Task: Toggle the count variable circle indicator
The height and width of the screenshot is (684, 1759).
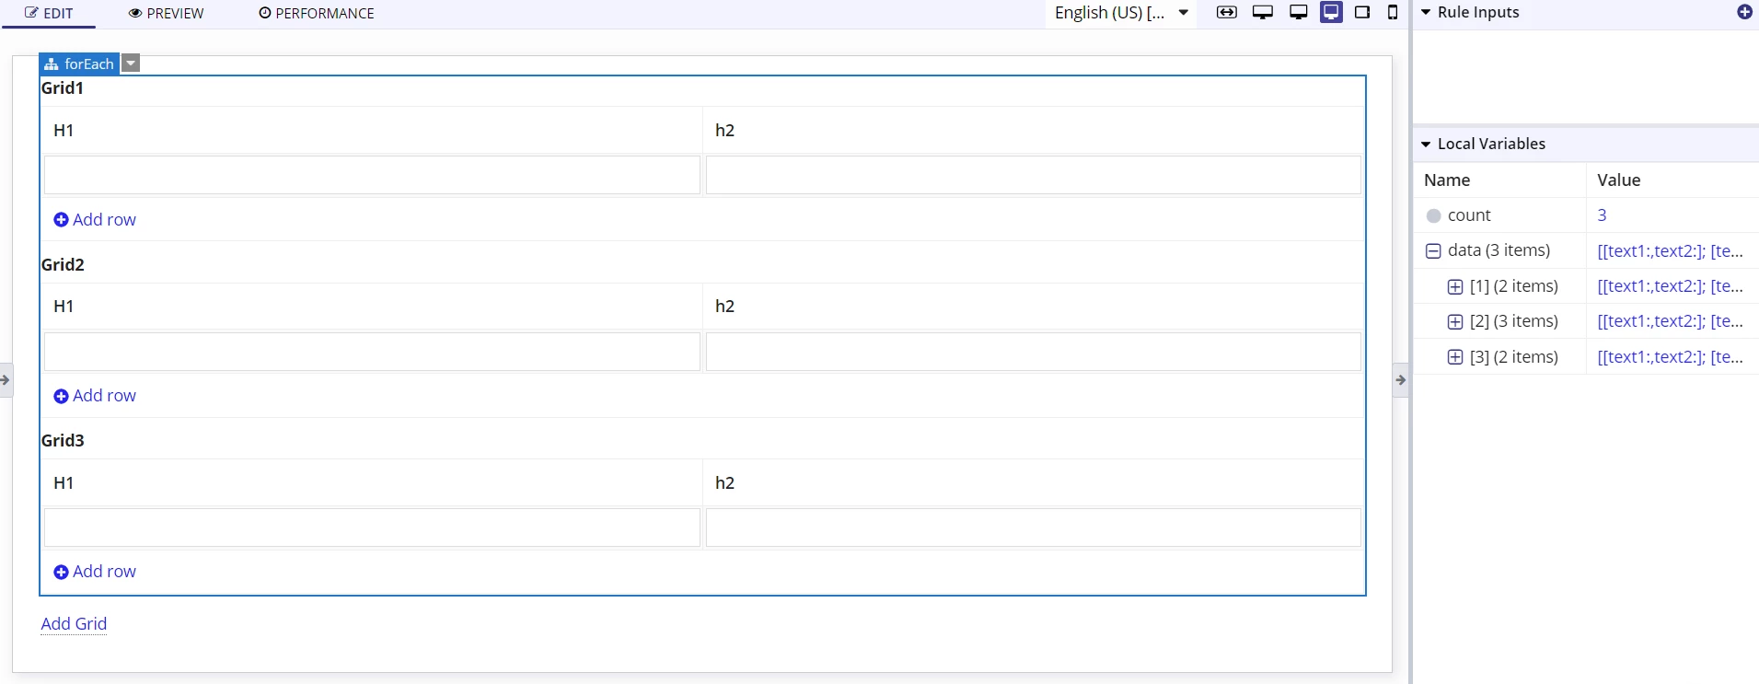Action: [x=1433, y=216]
